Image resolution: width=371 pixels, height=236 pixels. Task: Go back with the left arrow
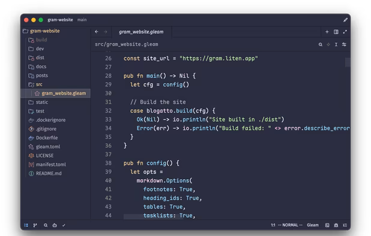pos(97,32)
